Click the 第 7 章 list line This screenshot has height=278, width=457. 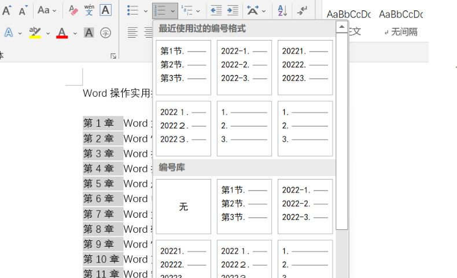[x=117, y=214]
